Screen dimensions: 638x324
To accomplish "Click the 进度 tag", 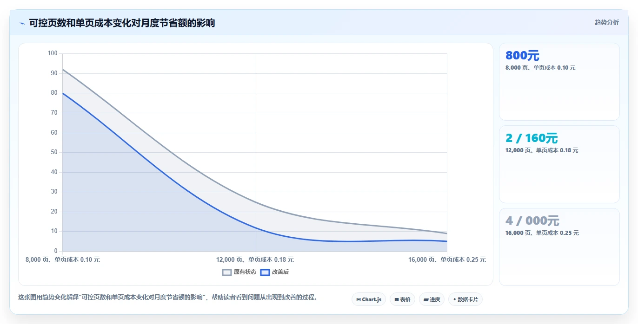I will point(432,299).
